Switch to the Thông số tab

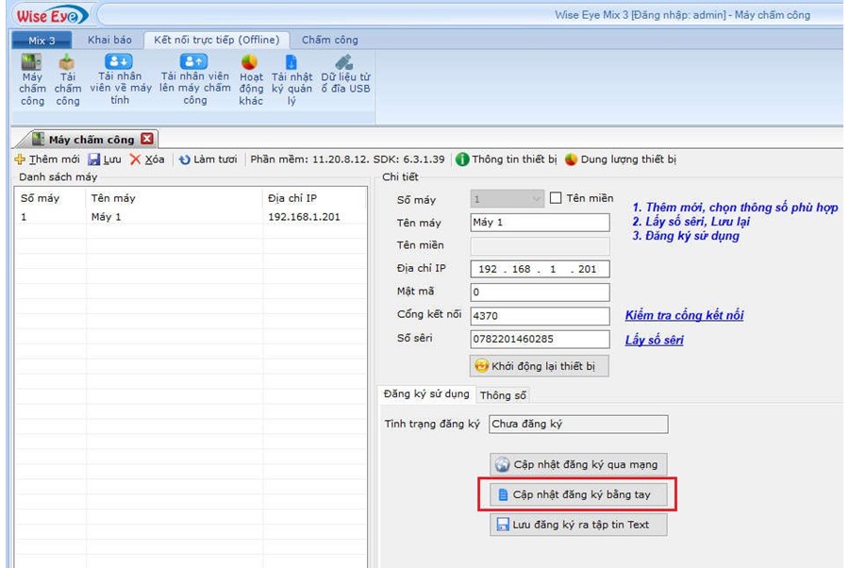pos(503,395)
